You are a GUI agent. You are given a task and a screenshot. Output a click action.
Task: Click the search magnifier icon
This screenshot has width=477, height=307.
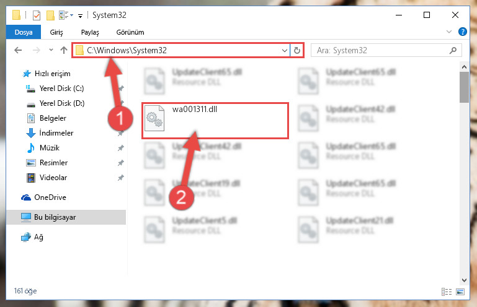pyautogui.click(x=453, y=50)
